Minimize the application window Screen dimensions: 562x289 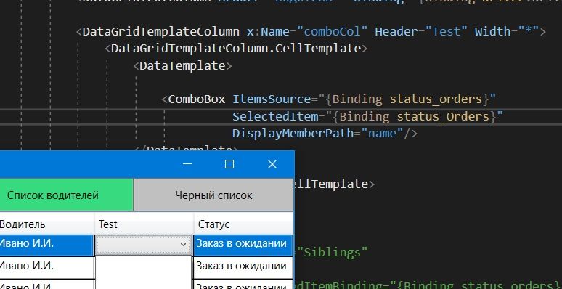187,164
